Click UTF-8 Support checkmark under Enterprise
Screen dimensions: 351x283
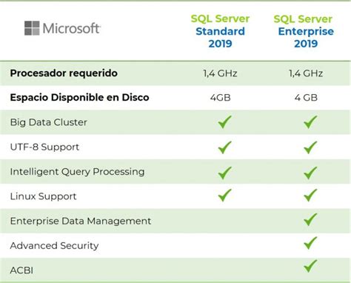pos(310,147)
